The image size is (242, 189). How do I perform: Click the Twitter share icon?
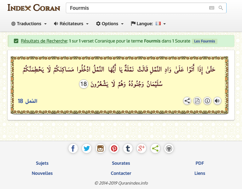coord(87,148)
